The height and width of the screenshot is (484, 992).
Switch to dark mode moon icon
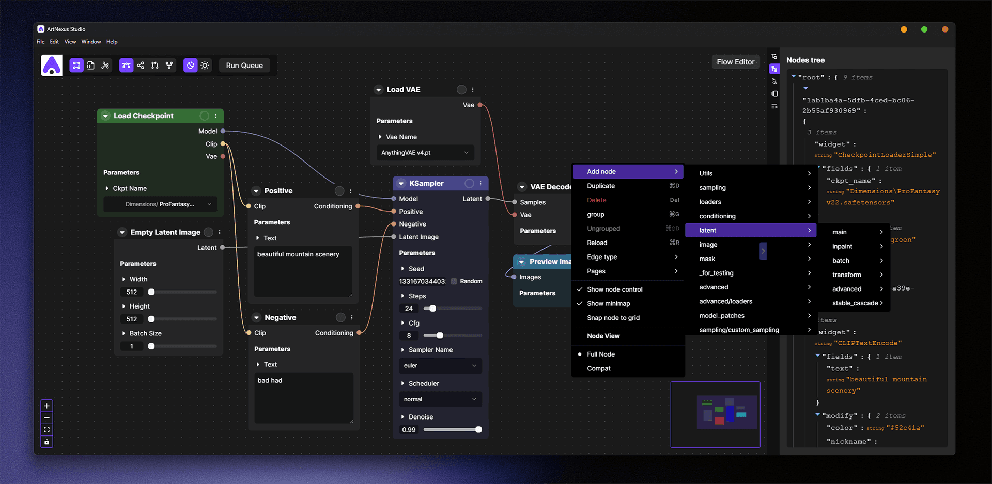pyautogui.click(x=191, y=66)
